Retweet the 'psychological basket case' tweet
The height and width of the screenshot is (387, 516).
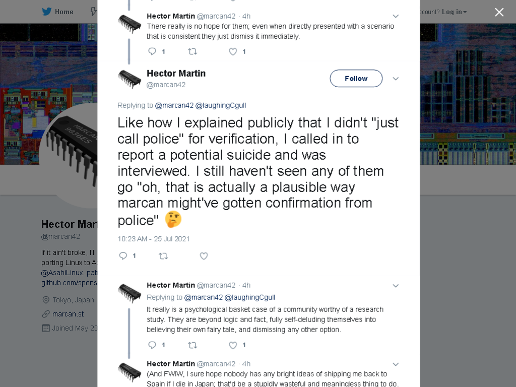(192, 345)
